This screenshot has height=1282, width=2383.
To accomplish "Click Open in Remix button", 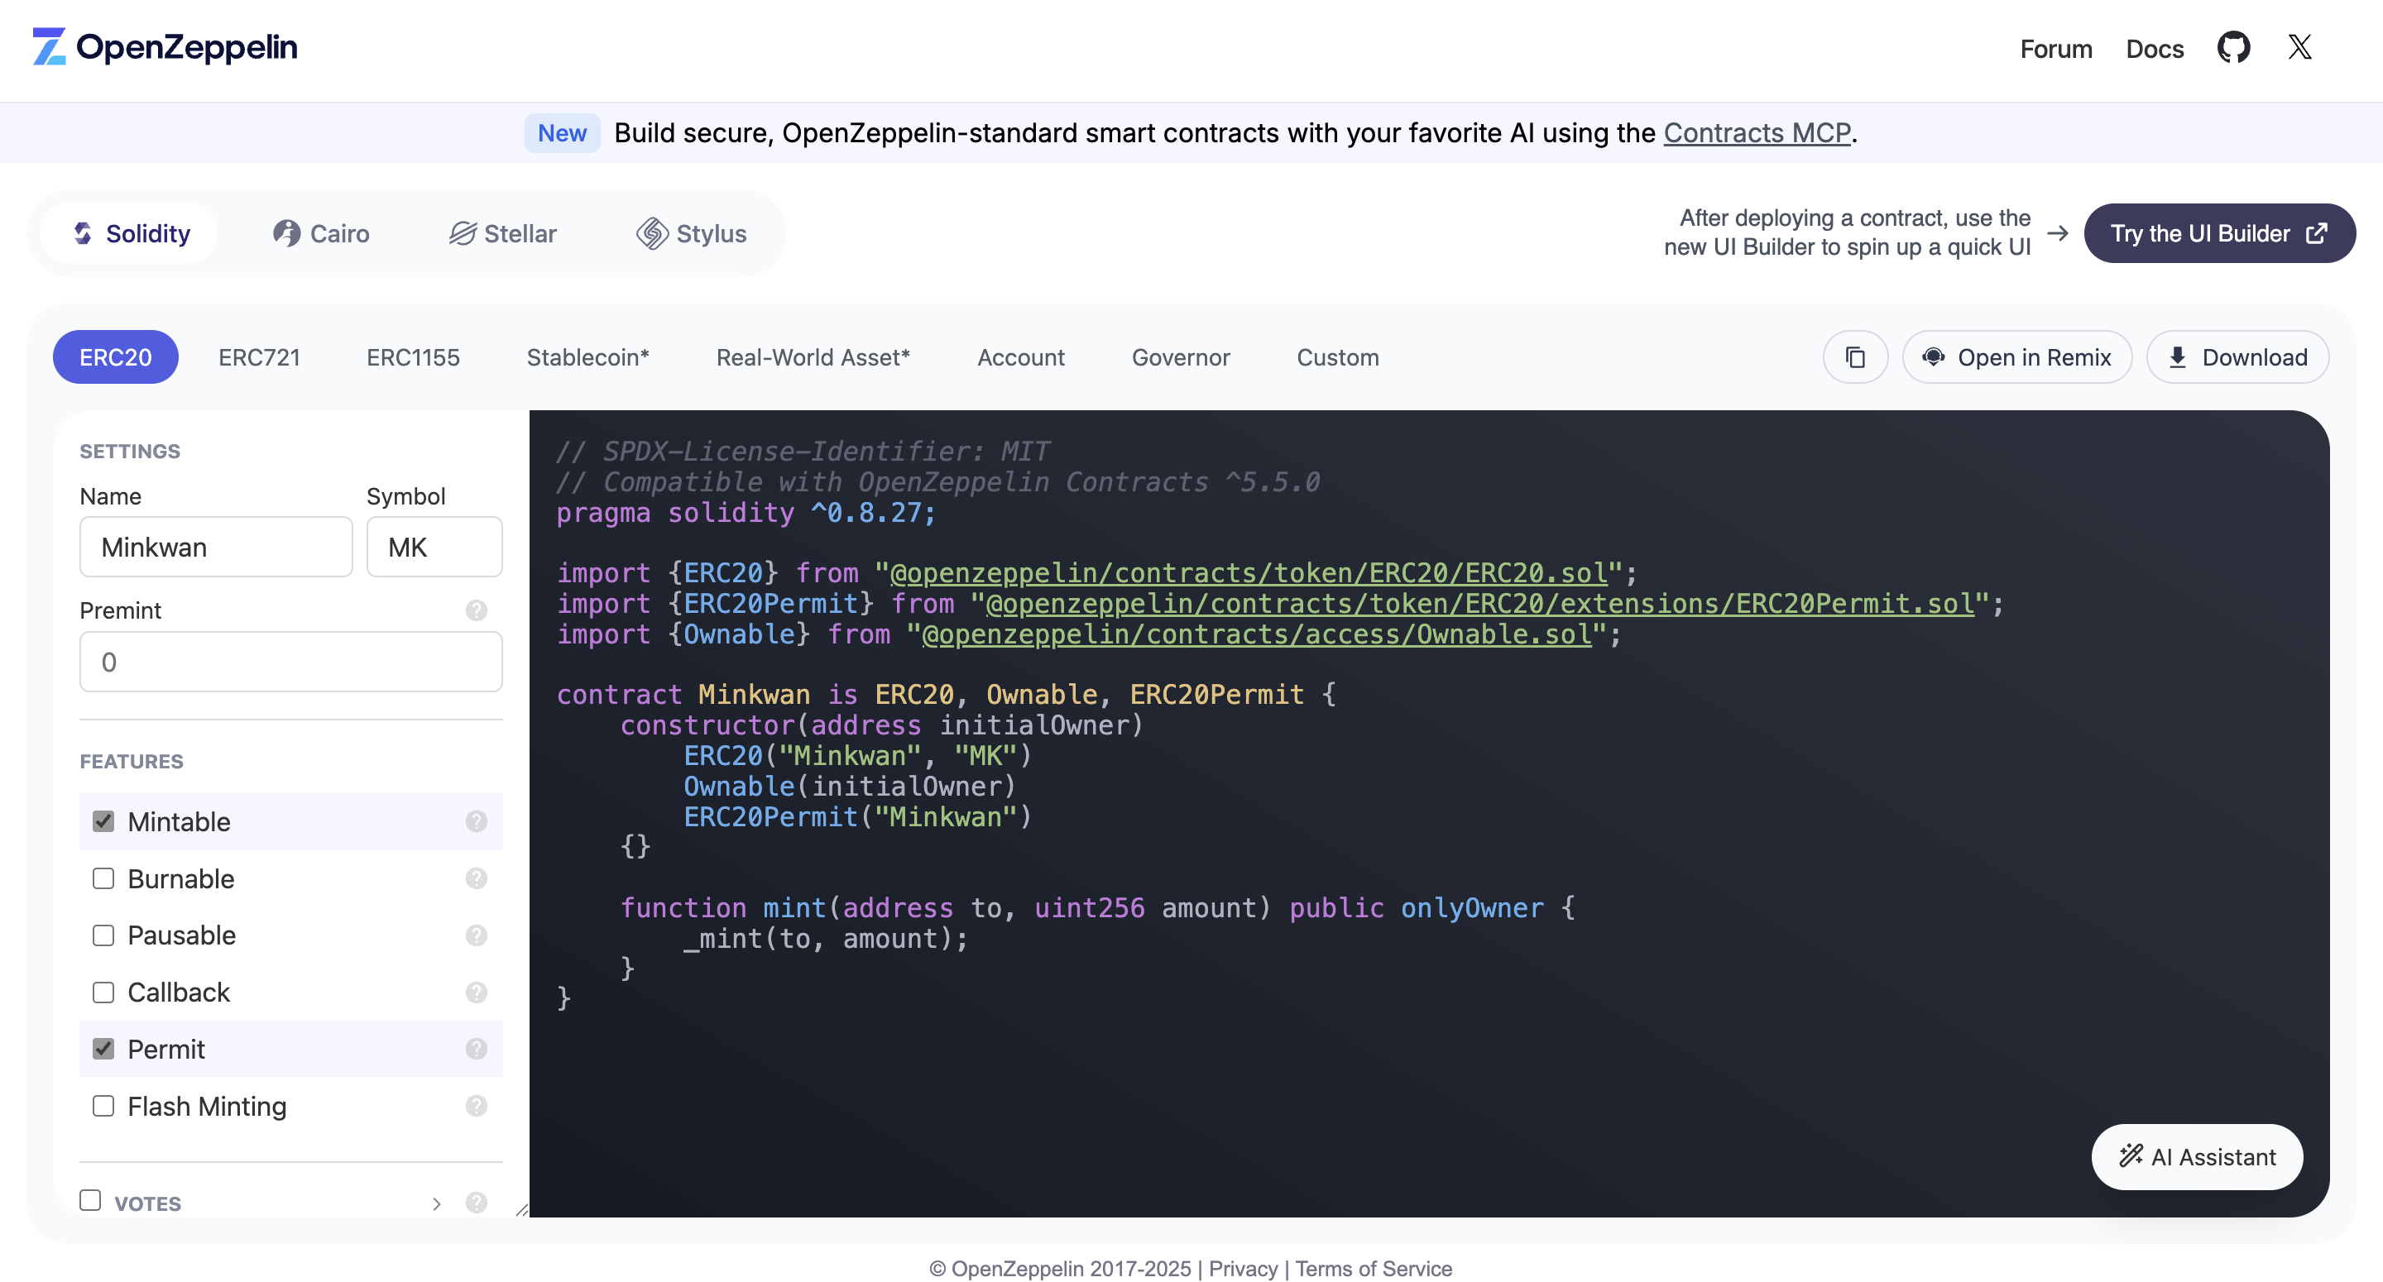I will coord(2016,357).
